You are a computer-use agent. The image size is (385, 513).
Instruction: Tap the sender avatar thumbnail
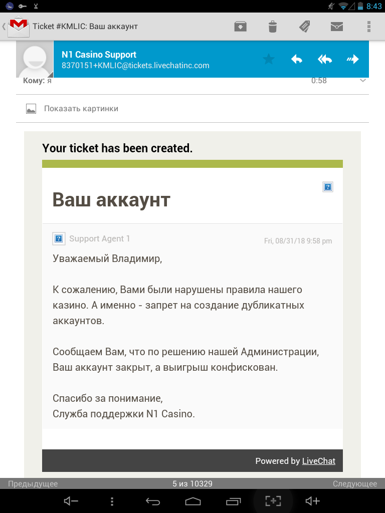(35, 60)
